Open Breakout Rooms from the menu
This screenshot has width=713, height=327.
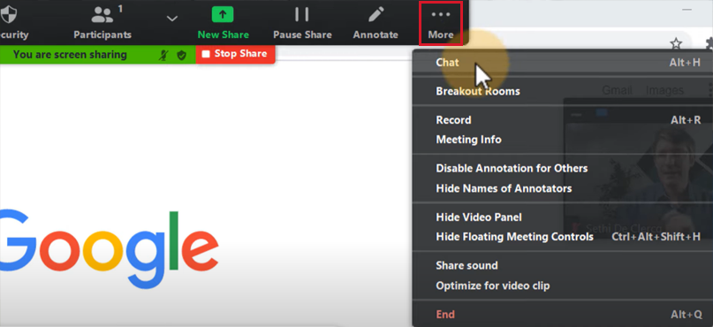(562, 91)
